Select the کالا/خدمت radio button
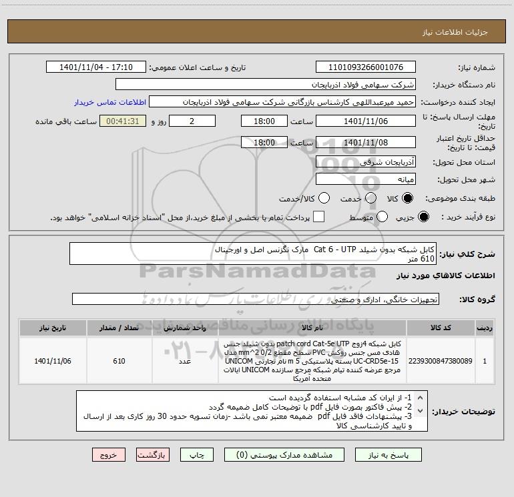 (x=324, y=198)
